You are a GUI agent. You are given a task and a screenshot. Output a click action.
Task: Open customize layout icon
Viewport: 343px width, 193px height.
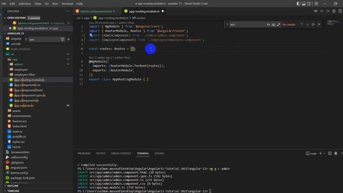(x=316, y=4)
